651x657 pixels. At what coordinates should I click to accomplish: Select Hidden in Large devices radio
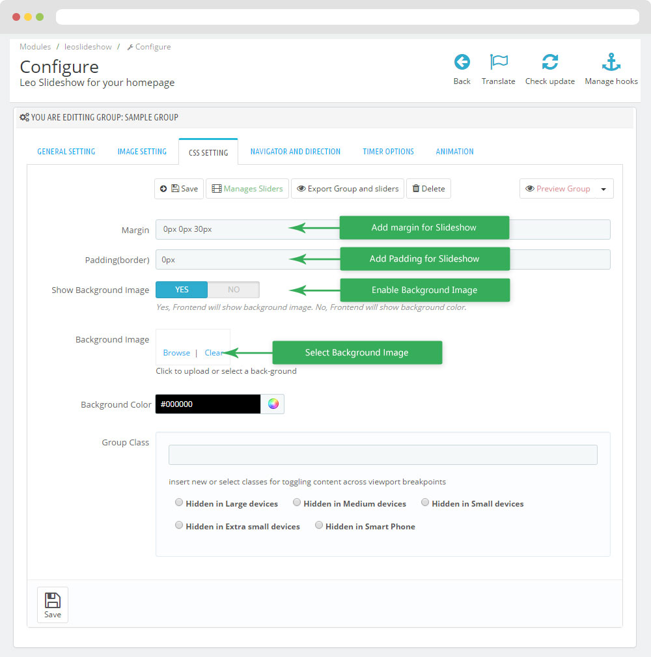pos(179,503)
